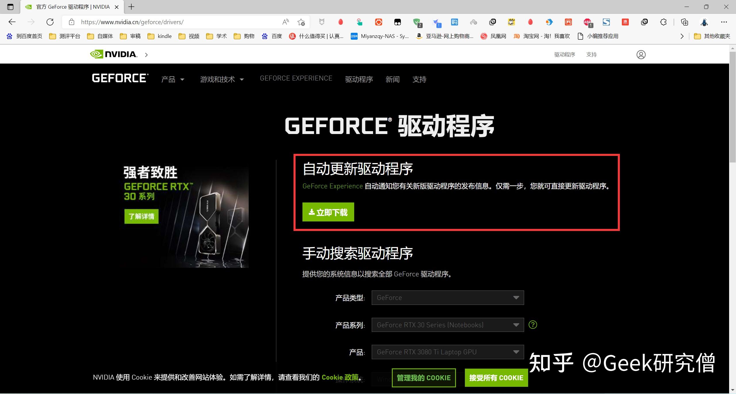
Task: Open the blue S extension icon
Action: coord(606,22)
